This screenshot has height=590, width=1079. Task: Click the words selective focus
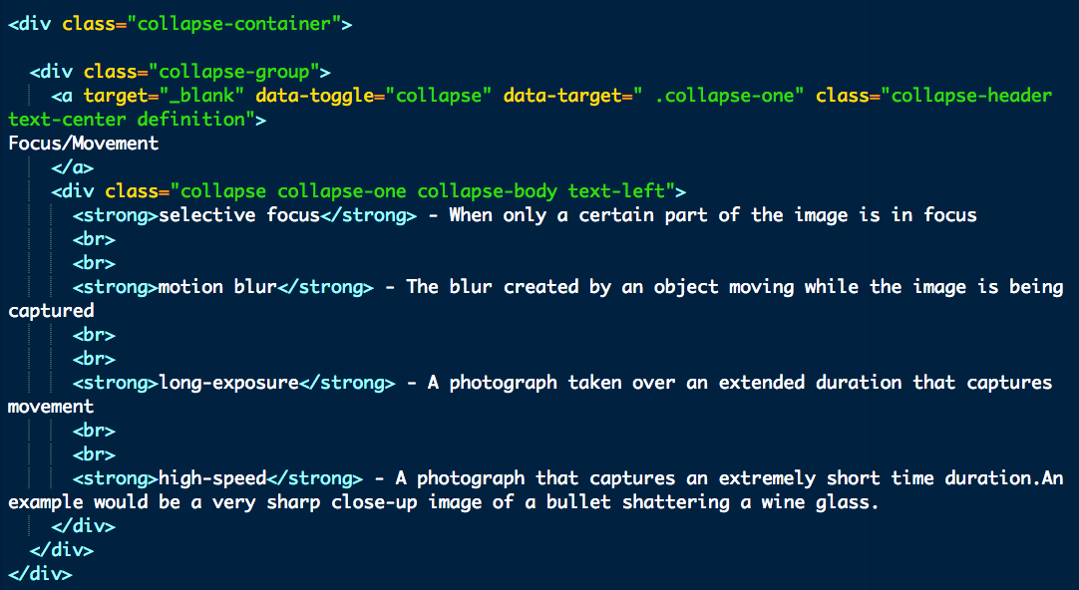coord(239,215)
